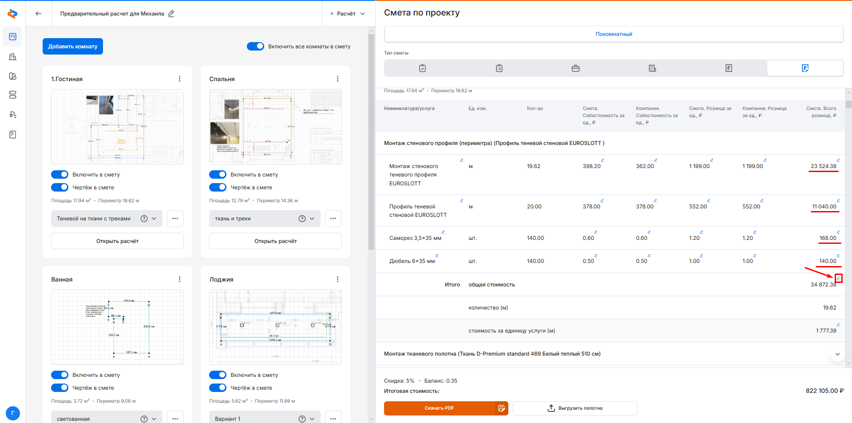The width and height of the screenshot is (852, 423).
Task: Edit project name with pencil icon
Action: coord(171,14)
